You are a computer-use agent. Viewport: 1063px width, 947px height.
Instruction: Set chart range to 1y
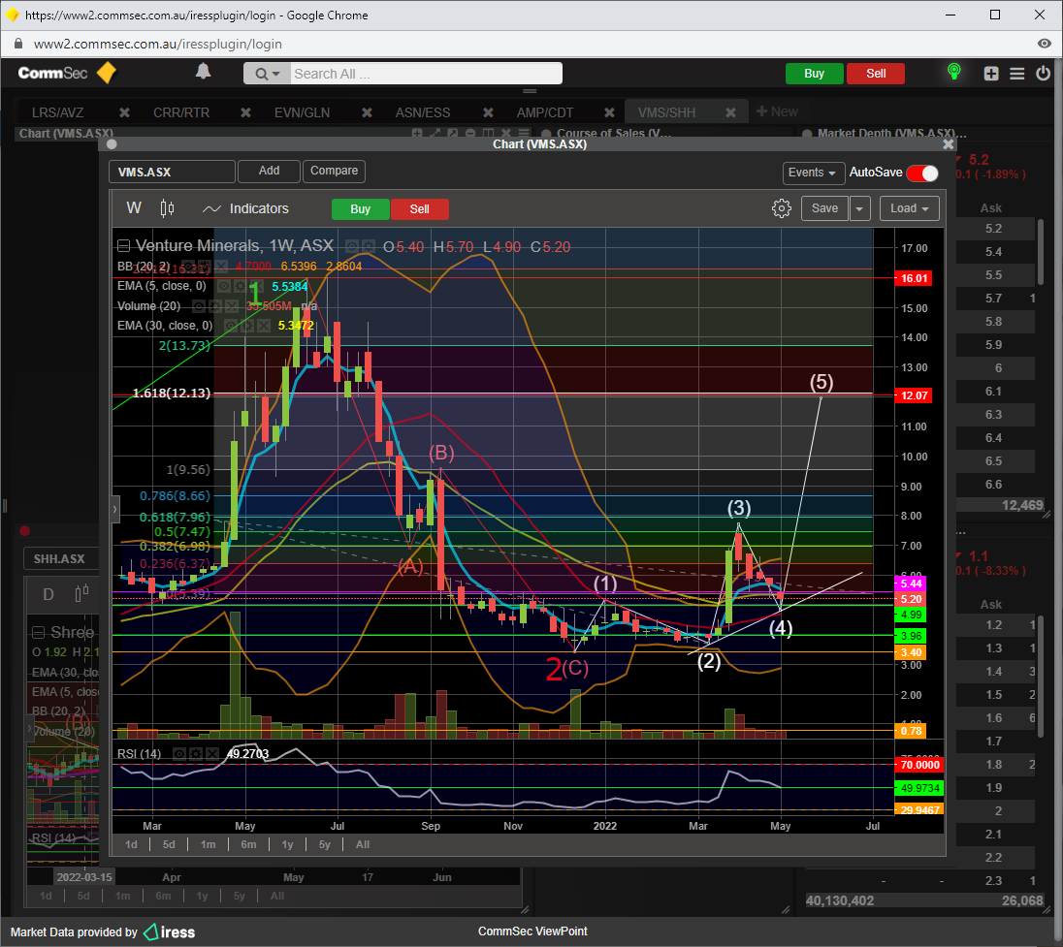tap(287, 844)
